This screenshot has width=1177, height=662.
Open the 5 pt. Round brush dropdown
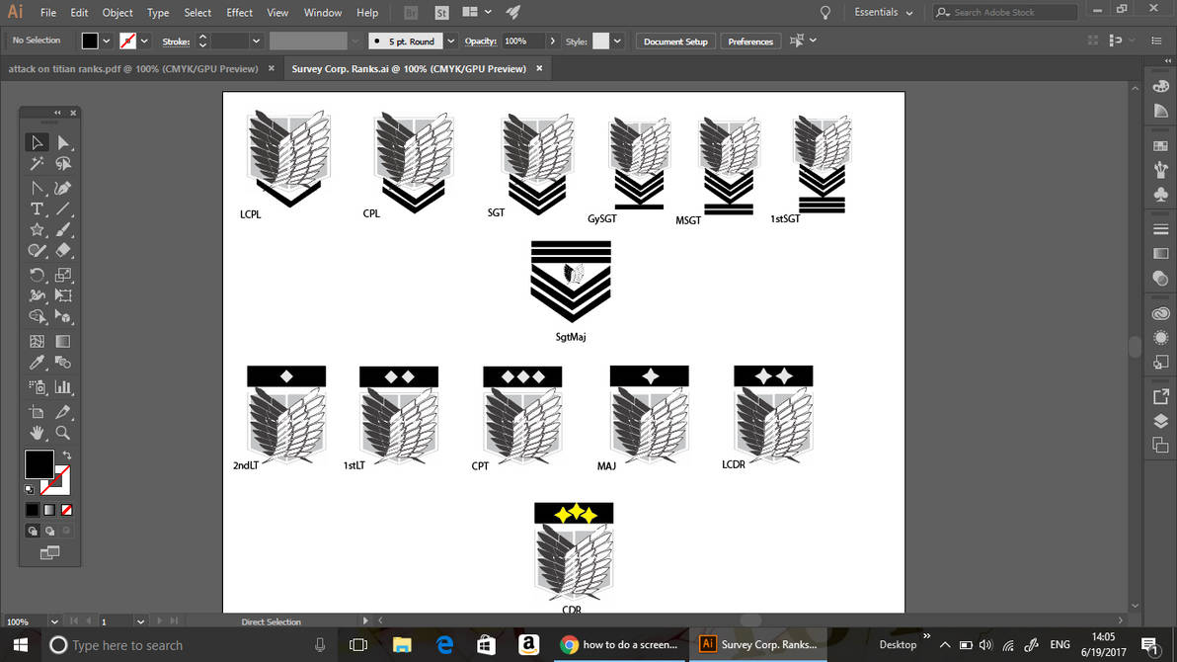click(450, 41)
